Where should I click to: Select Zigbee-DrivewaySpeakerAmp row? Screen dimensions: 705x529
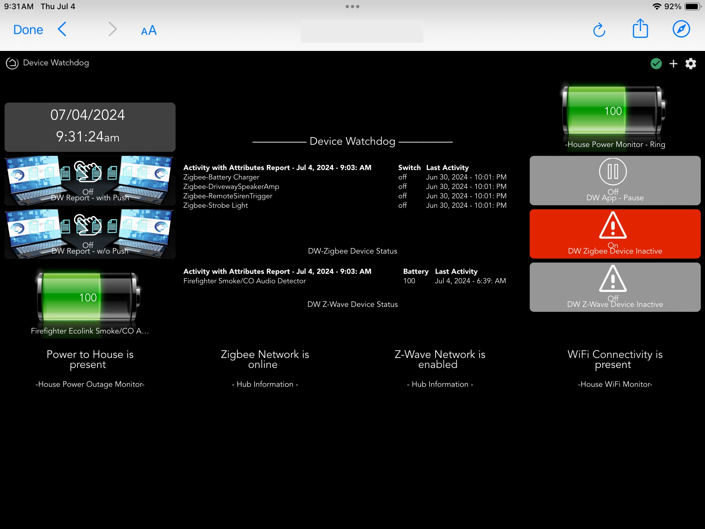point(345,186)
